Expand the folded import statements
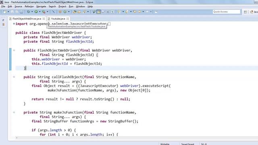Image resolution: width=258 pixels, height=145 pixels. (x=14, y=24)
